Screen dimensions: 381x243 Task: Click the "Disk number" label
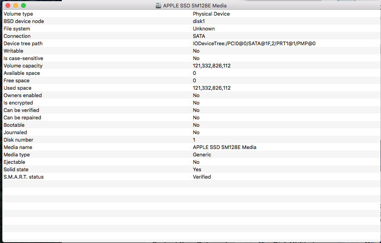[18, 140]
